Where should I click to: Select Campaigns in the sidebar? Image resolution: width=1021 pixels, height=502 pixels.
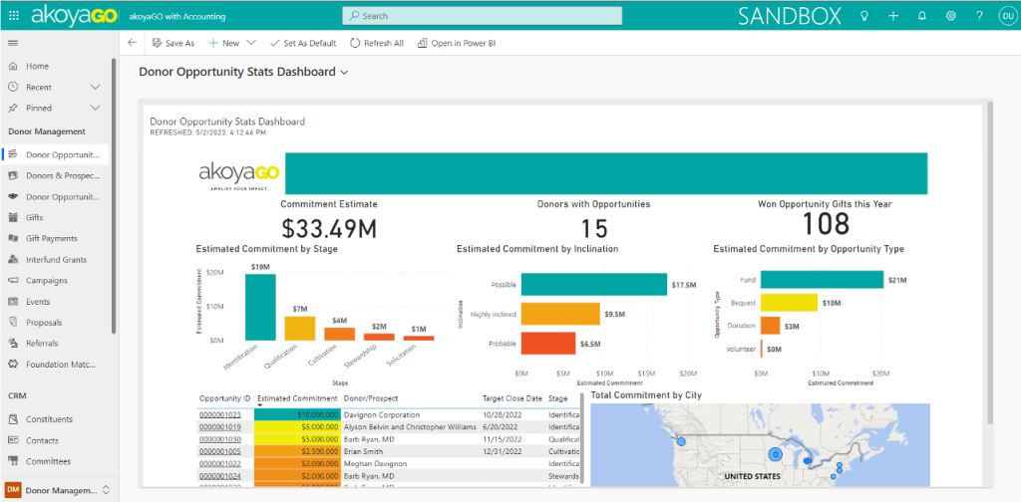[x=47, y=281]
